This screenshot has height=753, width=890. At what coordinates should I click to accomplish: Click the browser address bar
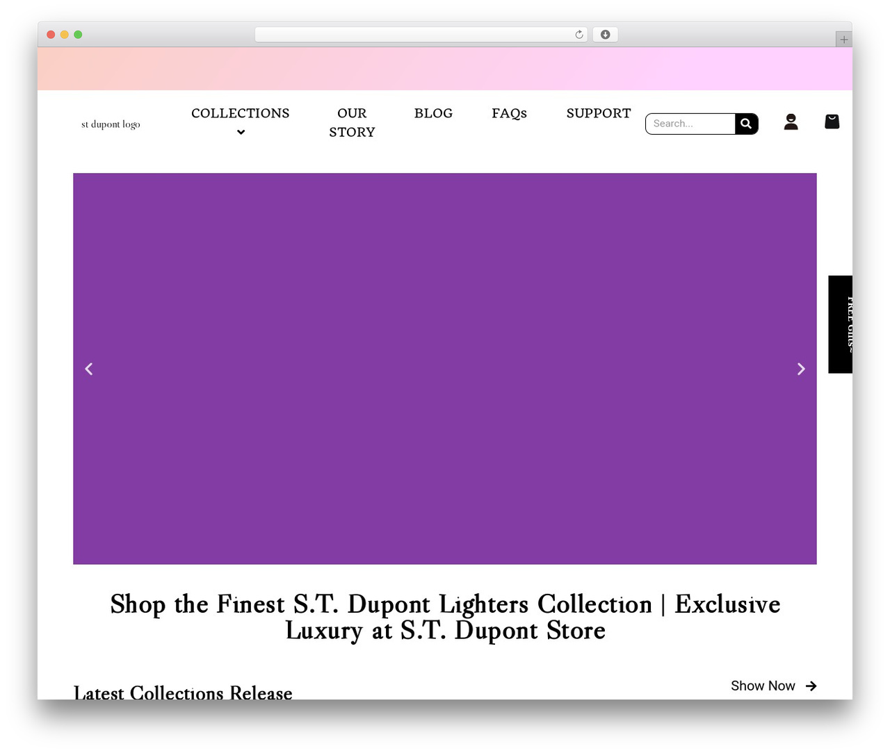pyautogui.click(x=421, y=35)
